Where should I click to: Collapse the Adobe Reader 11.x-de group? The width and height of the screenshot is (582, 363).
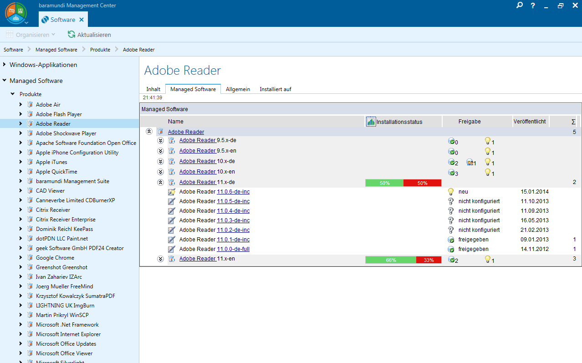tap(160, 182)
